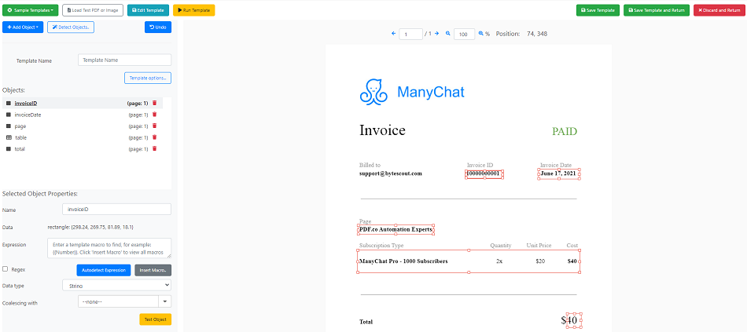Go to the previous page with the left arrow
This screenshot has width=747, height=332.
coord(393,34)
